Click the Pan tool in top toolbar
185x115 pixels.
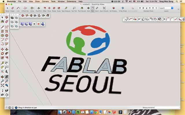click(x=92, y=8)
